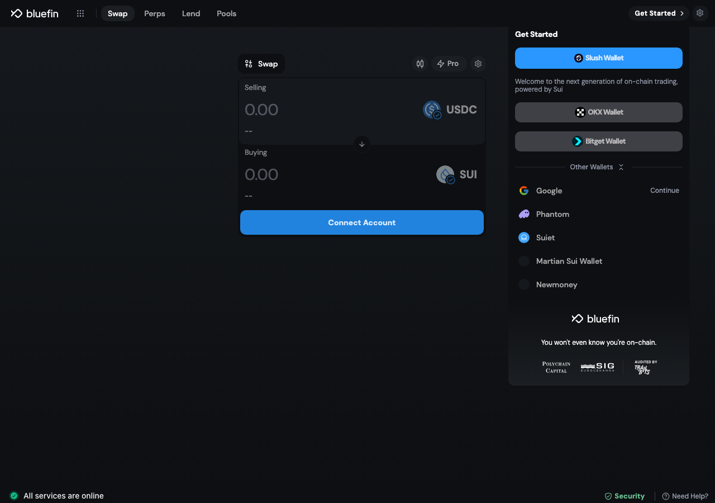This screenshot has height=503, width=715.
Task: Click the Get Started header button
Action: pos(659,13)
